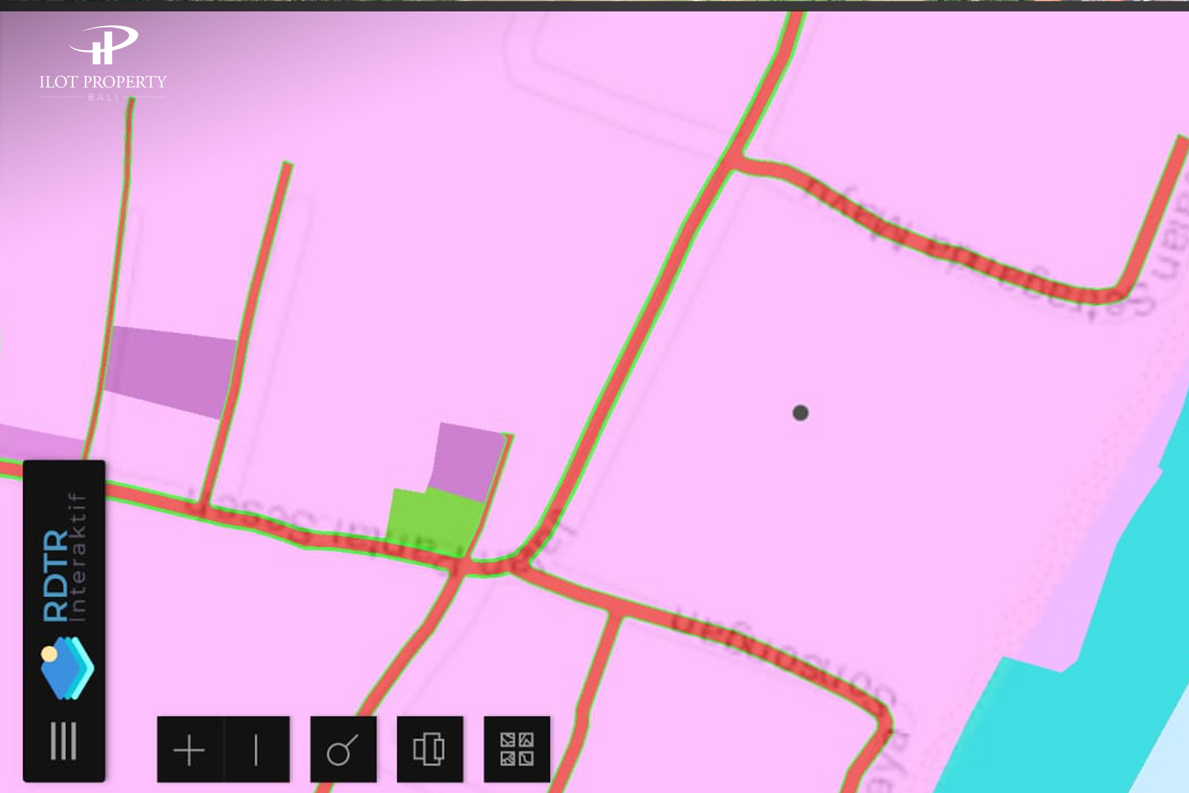Screen dimensions: 1189x793
Task: Open the hamburger menu in RDTR panel
Action: point(64,741)
